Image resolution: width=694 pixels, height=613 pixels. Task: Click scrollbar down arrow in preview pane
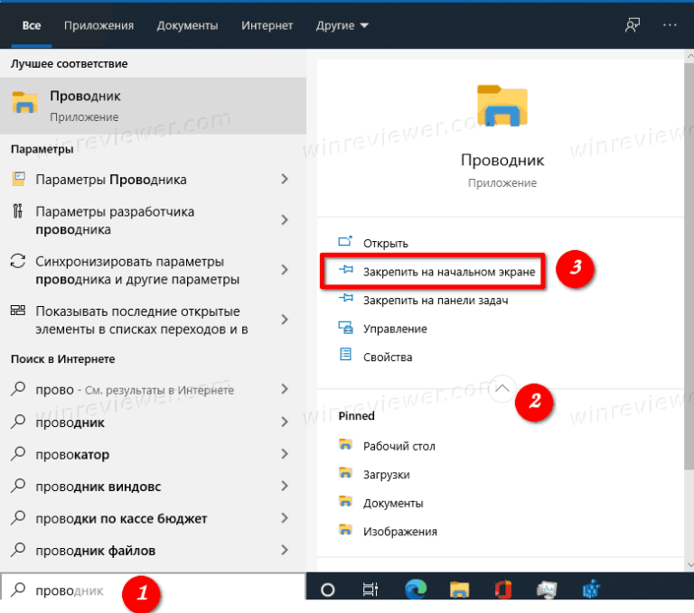point(689,565)
